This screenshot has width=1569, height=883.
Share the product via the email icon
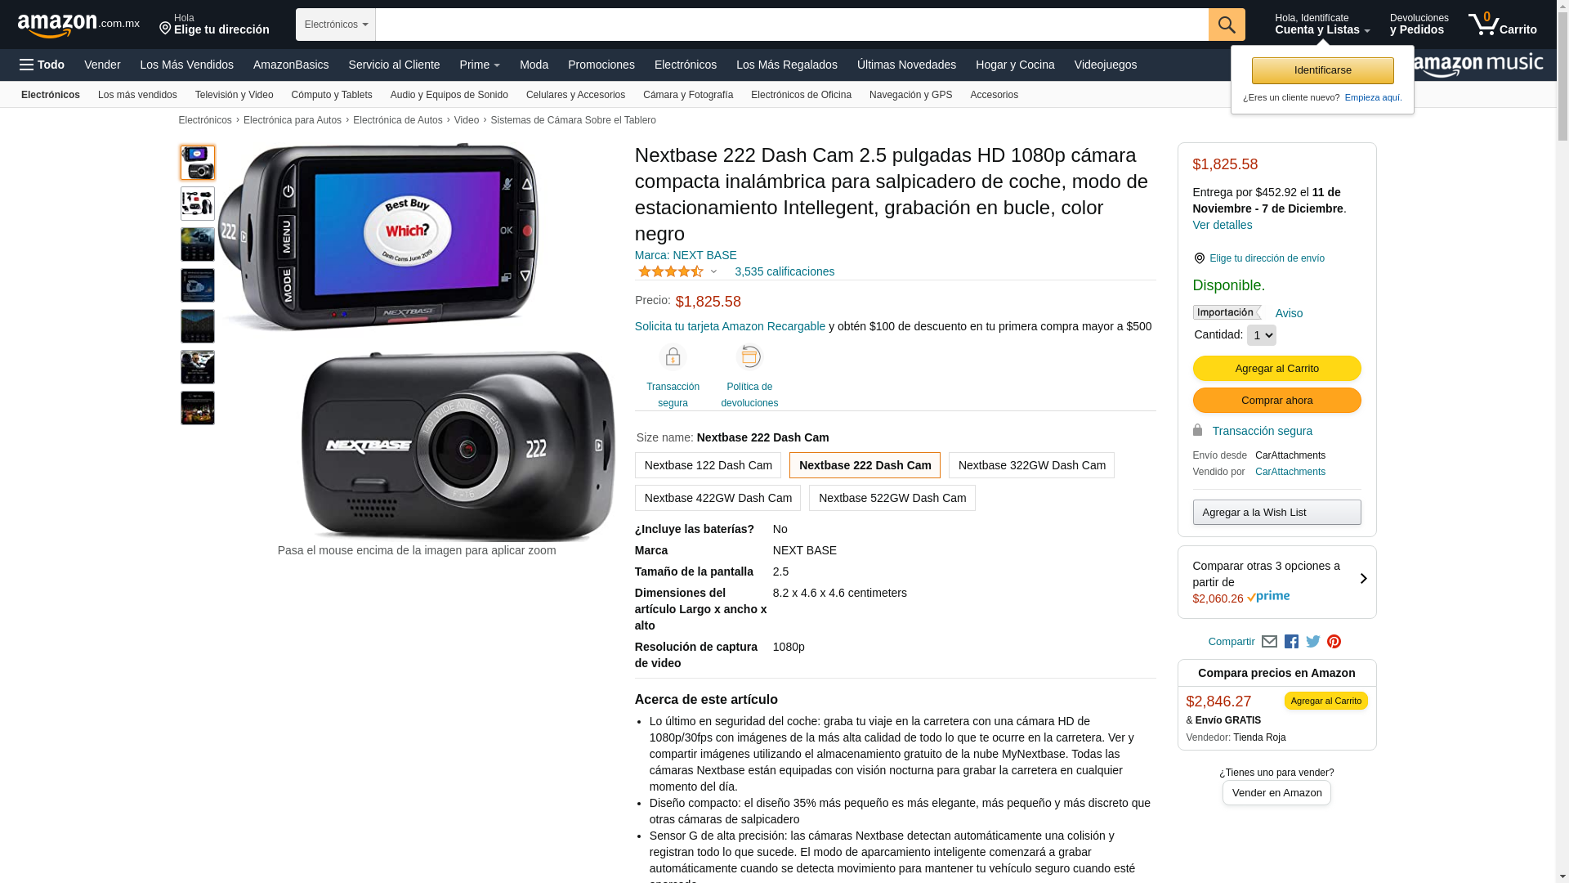pos(1269,642)
